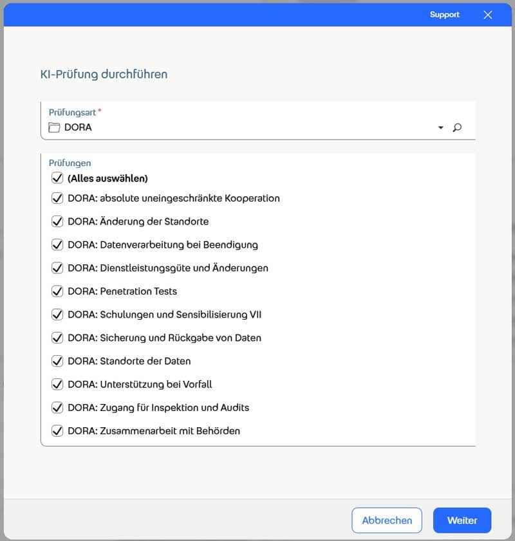Disable DORA: Schulungen und Sensibilisierung VII
Image resolution: width=515 pixels, height=541 pixels.
pos(57,315)
